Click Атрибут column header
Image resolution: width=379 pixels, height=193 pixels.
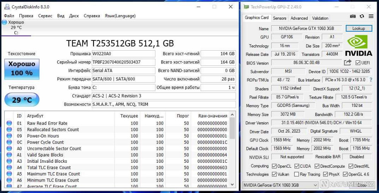point(35,116)
